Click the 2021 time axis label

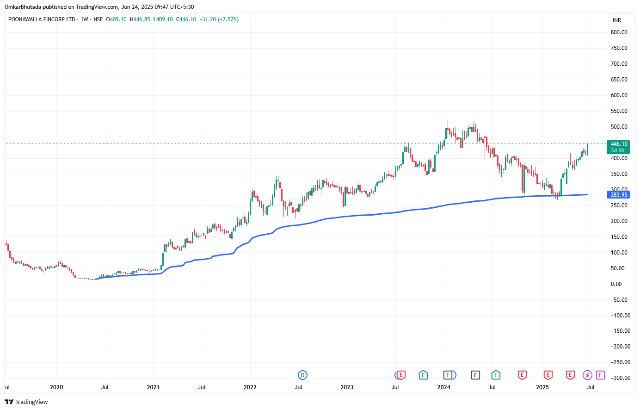(153, 387)
